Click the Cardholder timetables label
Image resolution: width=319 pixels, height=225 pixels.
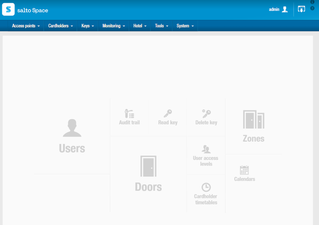click(206, 199)
